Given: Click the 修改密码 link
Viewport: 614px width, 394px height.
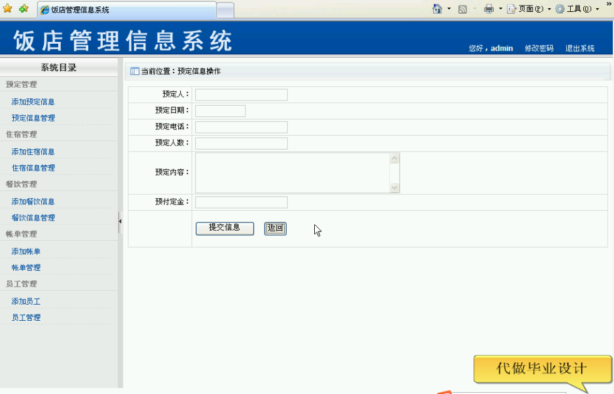Looking at the screenshot, I should click(x=539, y=49).
